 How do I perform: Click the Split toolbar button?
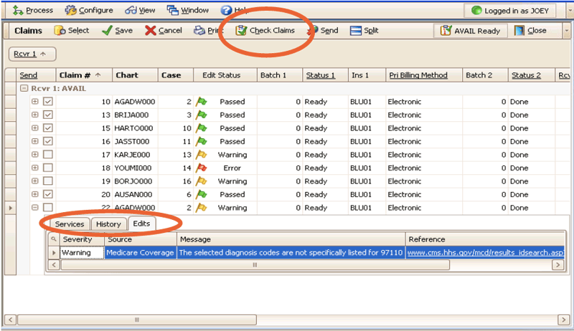pos(364,30)
